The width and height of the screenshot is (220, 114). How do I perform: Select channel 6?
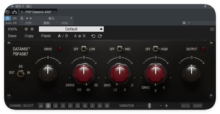pyautogui.click(x=85, y=106)
